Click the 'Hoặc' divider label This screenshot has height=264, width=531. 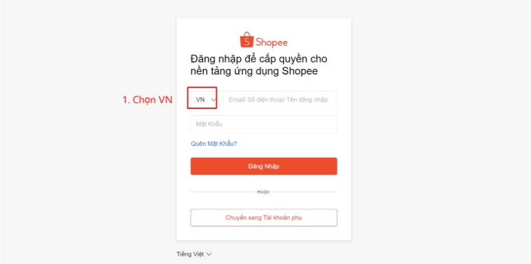pyautogui.click(x=263, y=192)
